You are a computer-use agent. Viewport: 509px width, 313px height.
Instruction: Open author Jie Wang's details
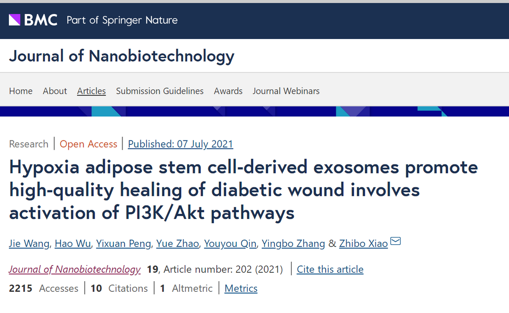pos(29,244)
